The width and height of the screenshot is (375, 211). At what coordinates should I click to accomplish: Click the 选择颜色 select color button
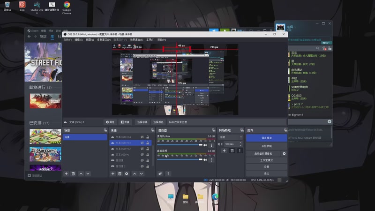158,122
